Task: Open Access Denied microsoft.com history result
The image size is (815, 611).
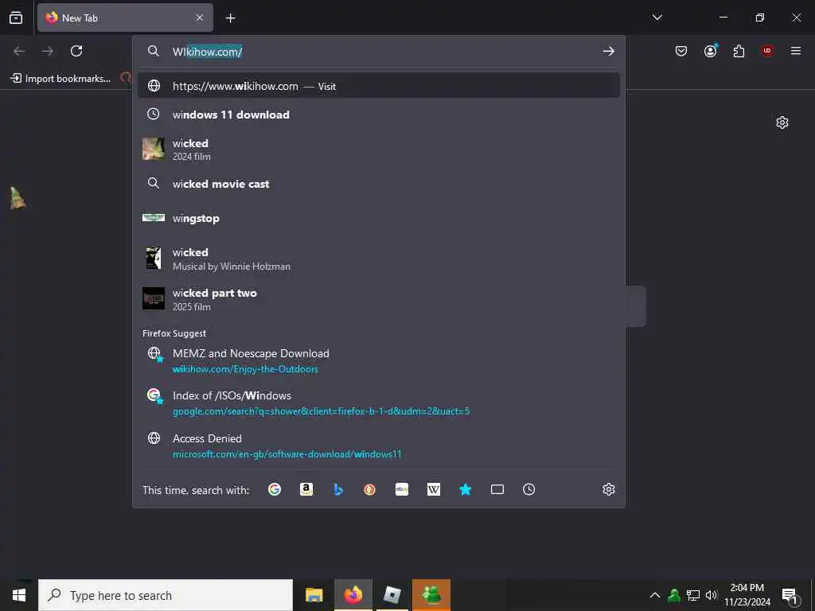Action: coord(378,446)
